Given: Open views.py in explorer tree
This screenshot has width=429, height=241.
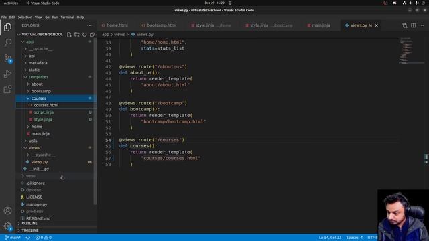Looking at the screenshot, I should [40, 162].
